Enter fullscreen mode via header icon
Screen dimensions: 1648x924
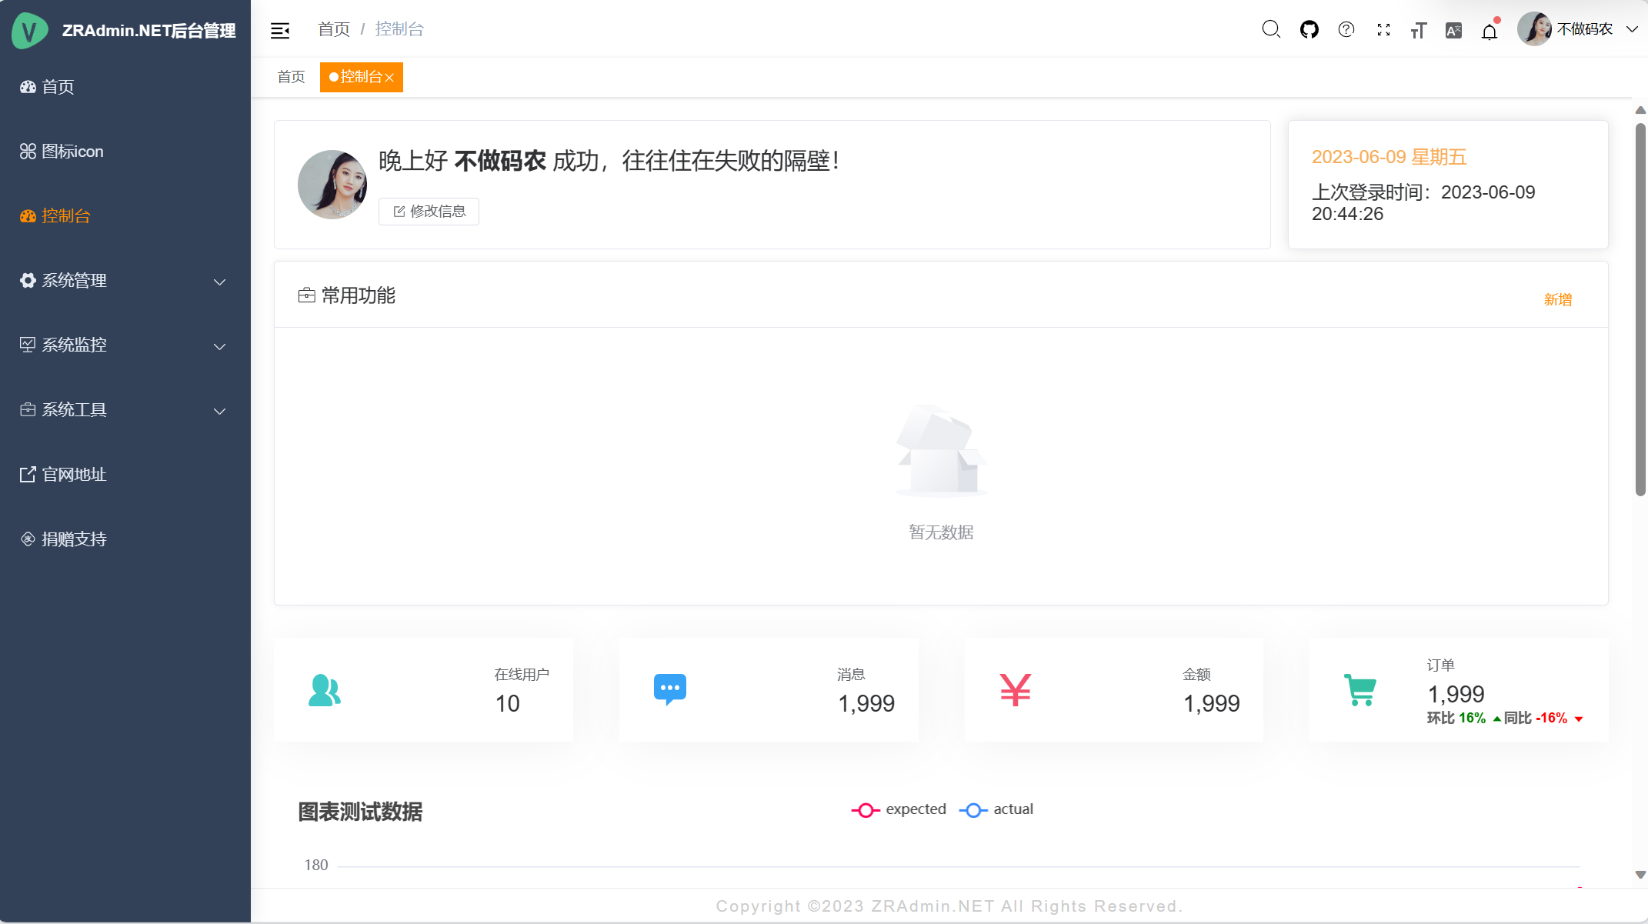tap(1383, 29)
